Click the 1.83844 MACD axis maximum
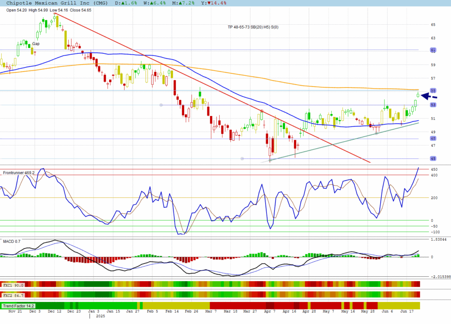 [x=439, y=240]
